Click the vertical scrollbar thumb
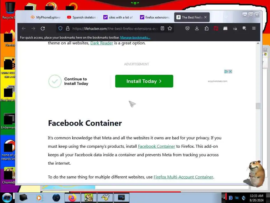 [x=258, y=106]
